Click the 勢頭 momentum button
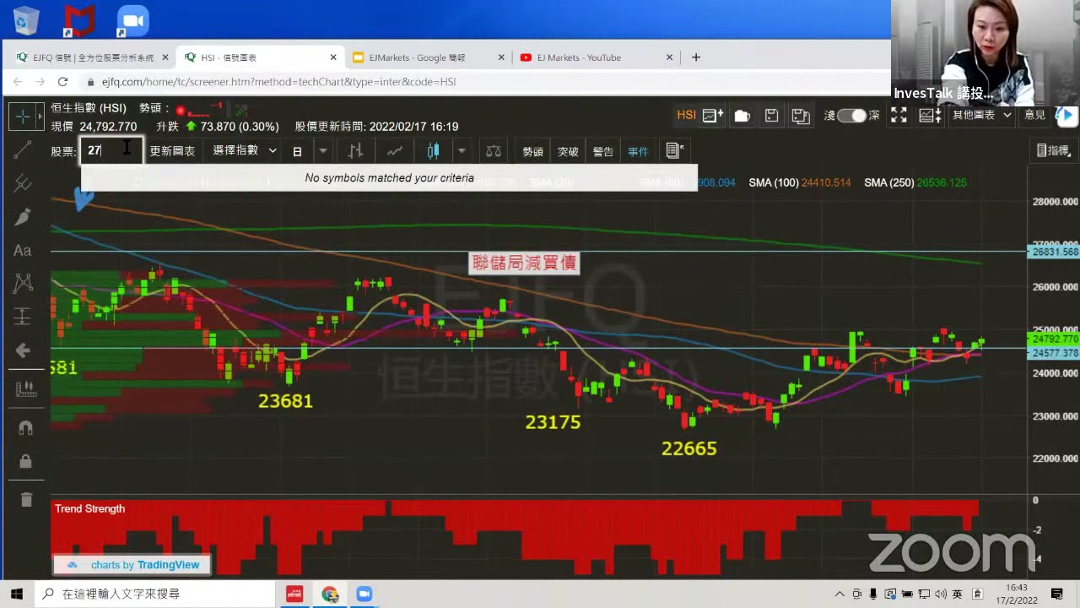This screenshot has height=608, width=1080. pos(532,151)
